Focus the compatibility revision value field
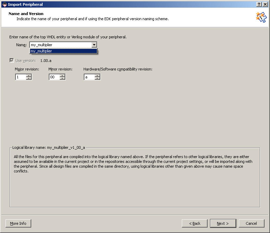 tap(89, 77)
